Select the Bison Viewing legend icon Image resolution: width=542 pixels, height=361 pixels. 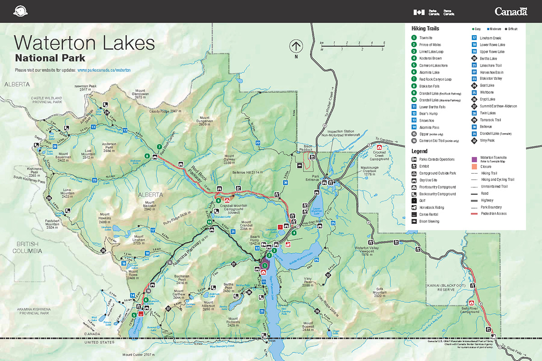[414, 221]
